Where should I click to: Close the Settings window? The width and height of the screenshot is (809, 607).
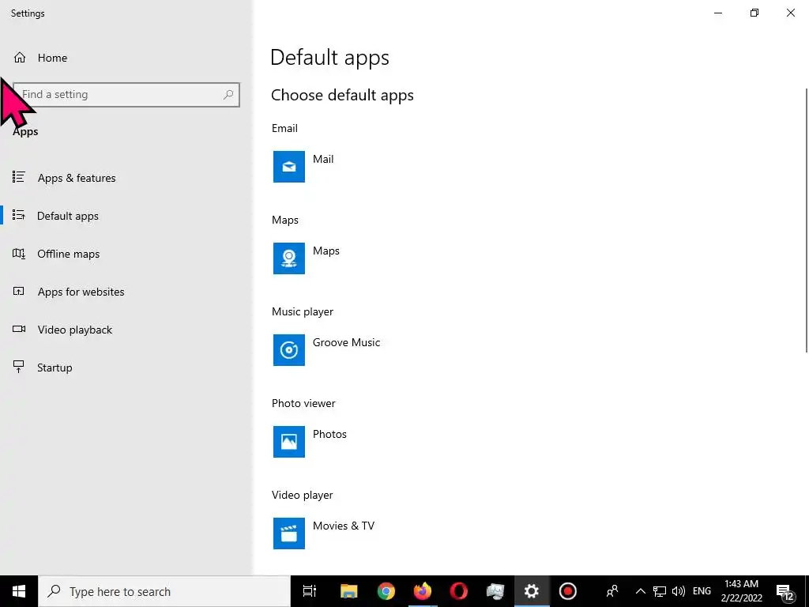click(790, 13)
